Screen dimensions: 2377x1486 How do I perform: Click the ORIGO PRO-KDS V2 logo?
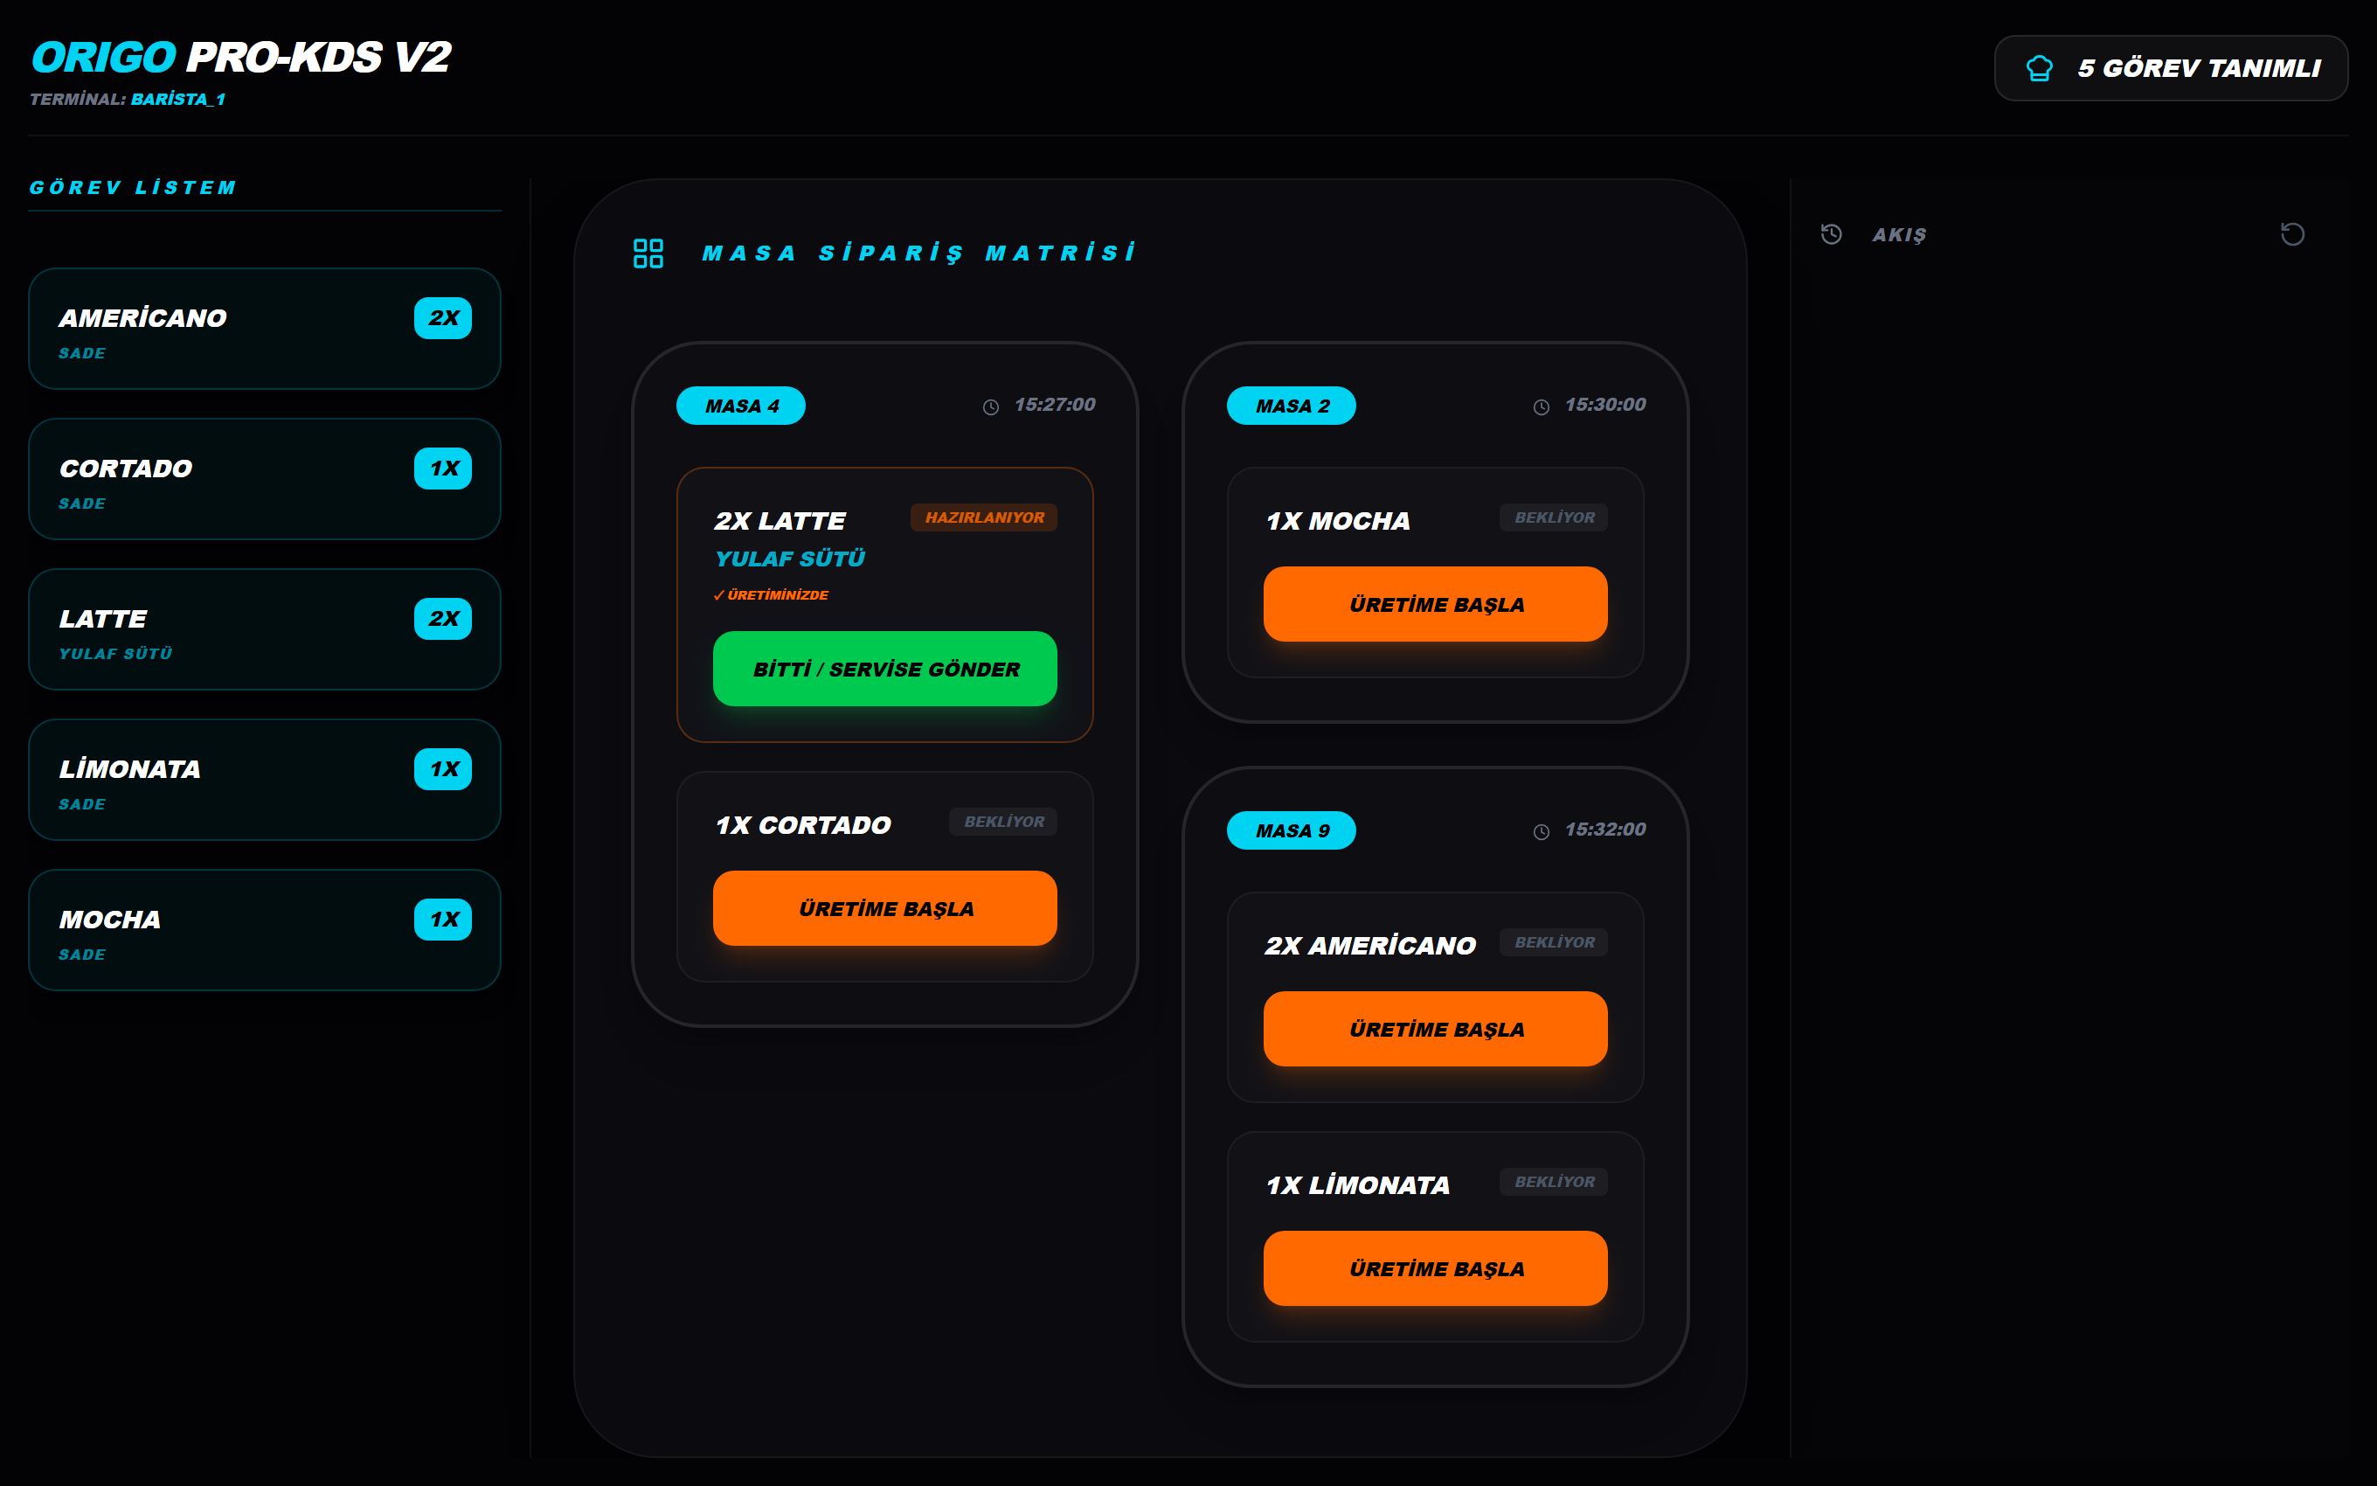click(240, 57)
